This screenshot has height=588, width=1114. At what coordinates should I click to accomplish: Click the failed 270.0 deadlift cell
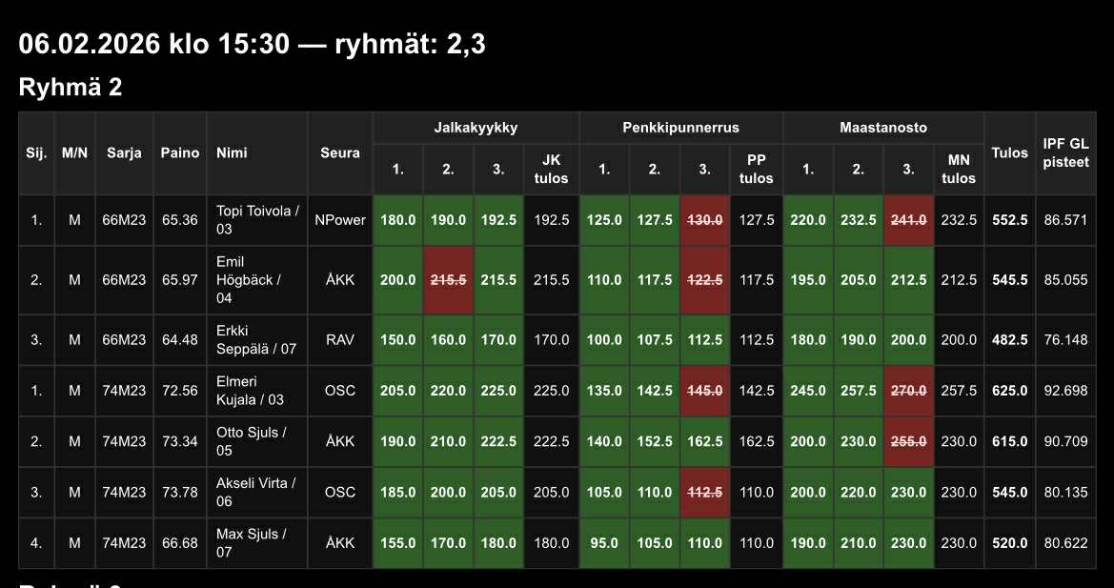908,391
